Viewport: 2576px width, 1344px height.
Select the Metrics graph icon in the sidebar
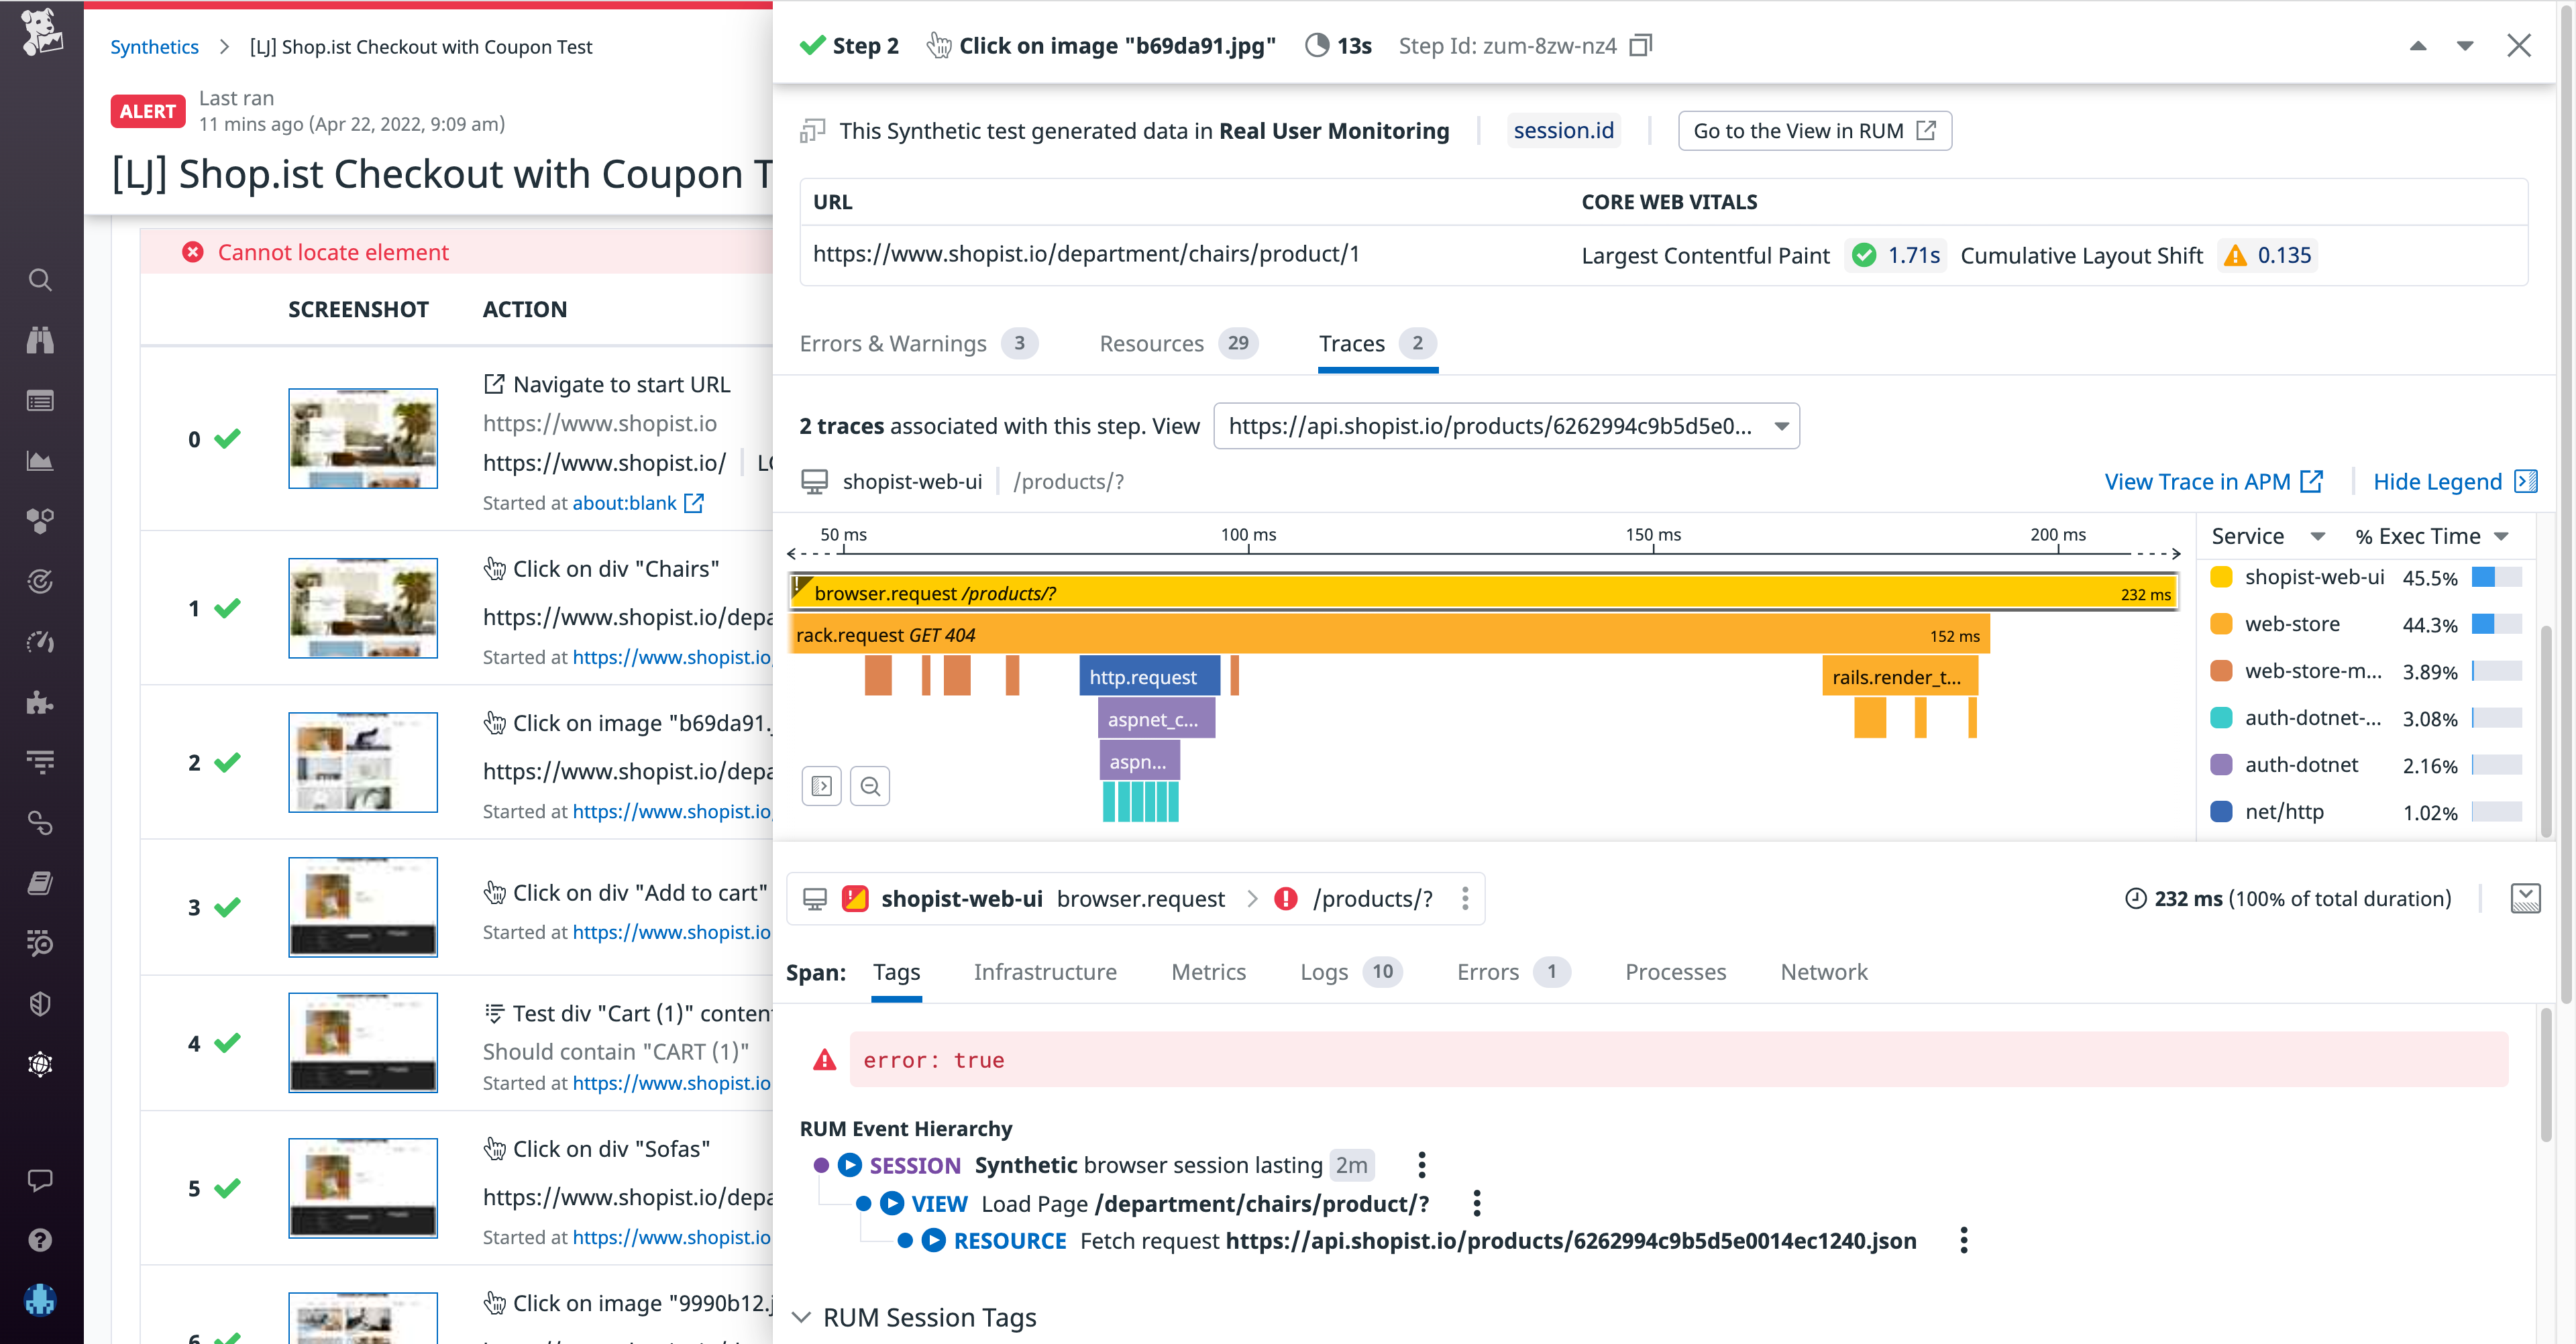40,461
